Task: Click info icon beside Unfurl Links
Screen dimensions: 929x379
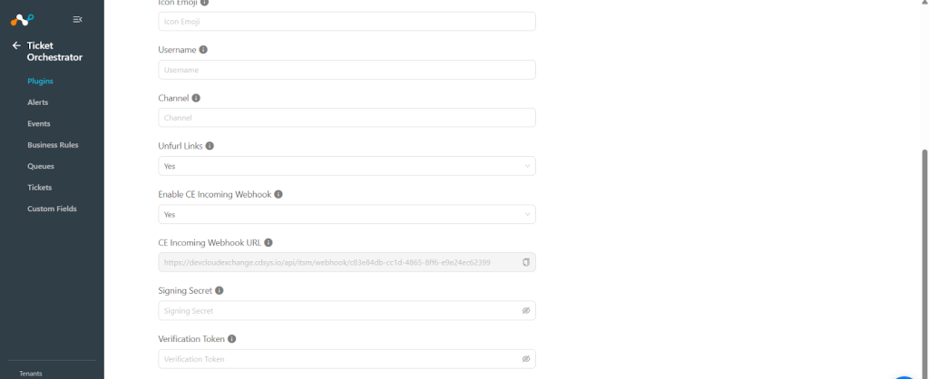Action: pyautogui.click(x=210, y=146)
